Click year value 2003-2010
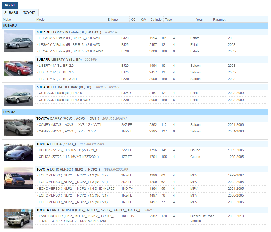Viewport: 271px width, 232px height. [x=236, y=216]
